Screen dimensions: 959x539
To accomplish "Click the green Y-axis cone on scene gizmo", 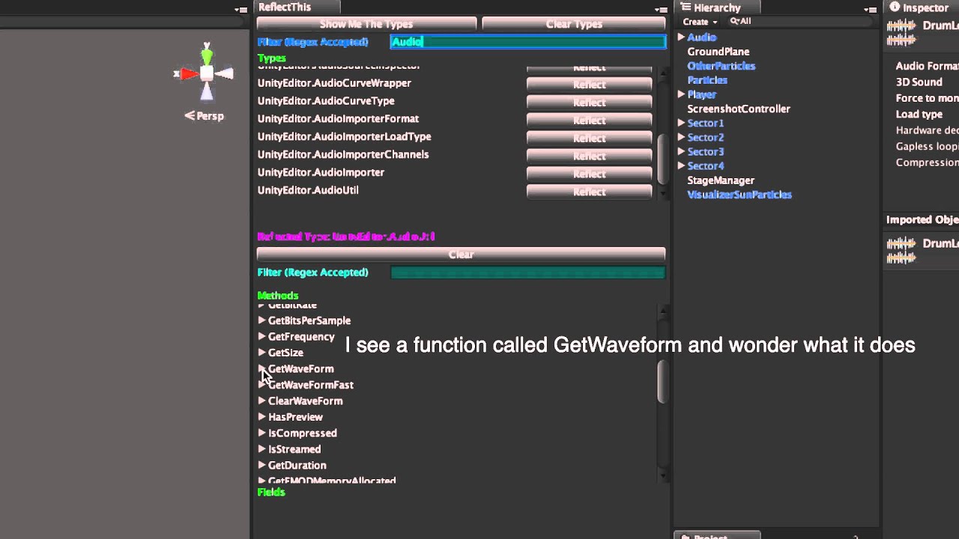I will 207,55.
